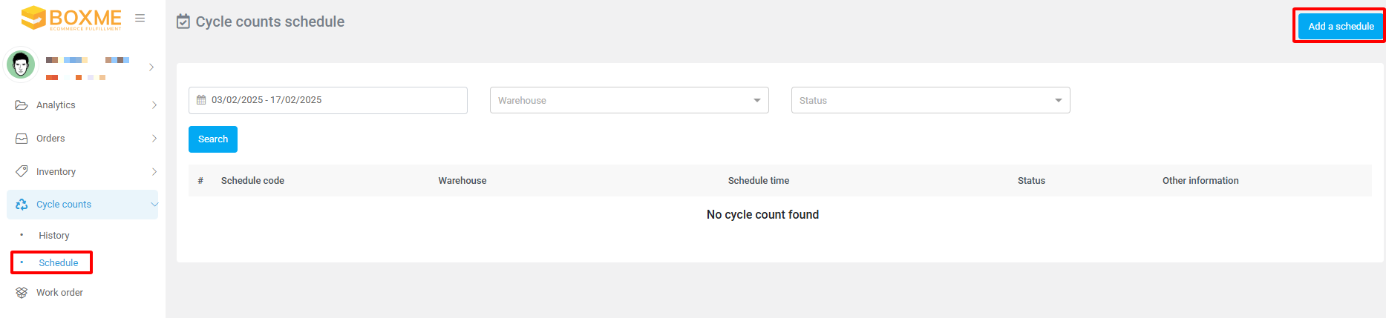
Task: Click the Boxme logo
Action: pos(71,18)
